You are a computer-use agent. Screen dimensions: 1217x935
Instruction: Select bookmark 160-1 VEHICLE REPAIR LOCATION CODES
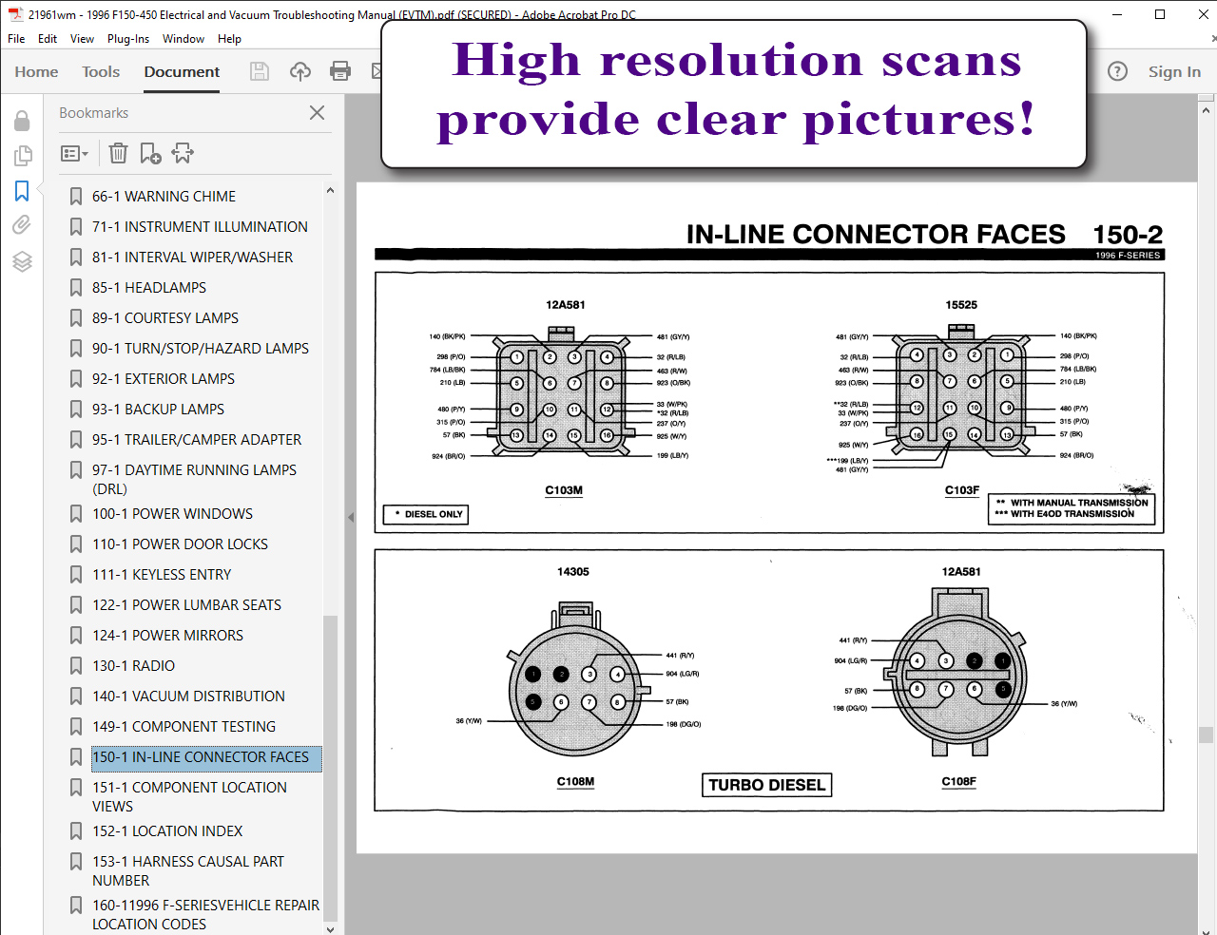[x=205, y=914]
